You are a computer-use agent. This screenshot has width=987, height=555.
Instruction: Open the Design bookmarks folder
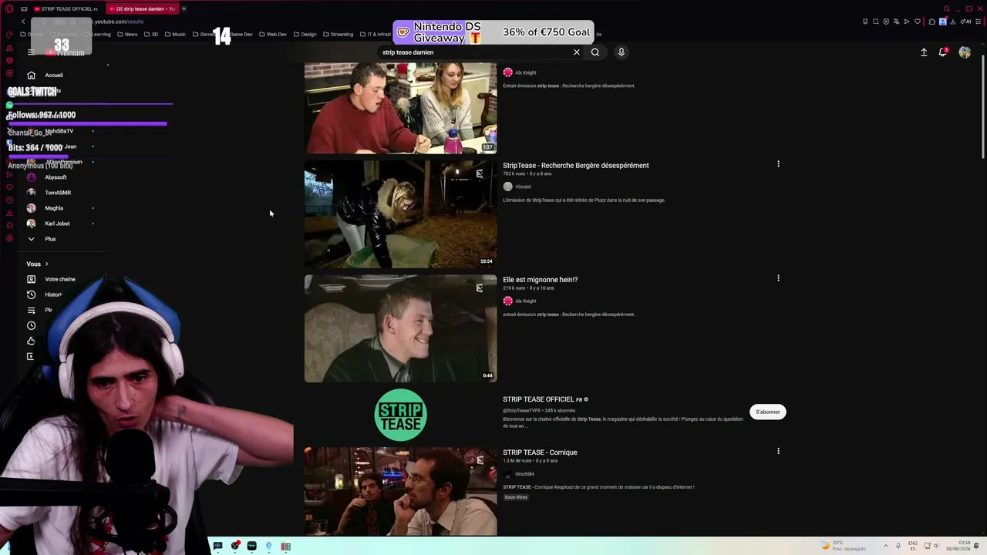[305, 34]
